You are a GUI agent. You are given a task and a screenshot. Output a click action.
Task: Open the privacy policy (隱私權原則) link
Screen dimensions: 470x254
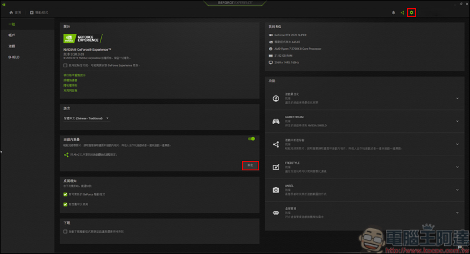pos(70,85)
